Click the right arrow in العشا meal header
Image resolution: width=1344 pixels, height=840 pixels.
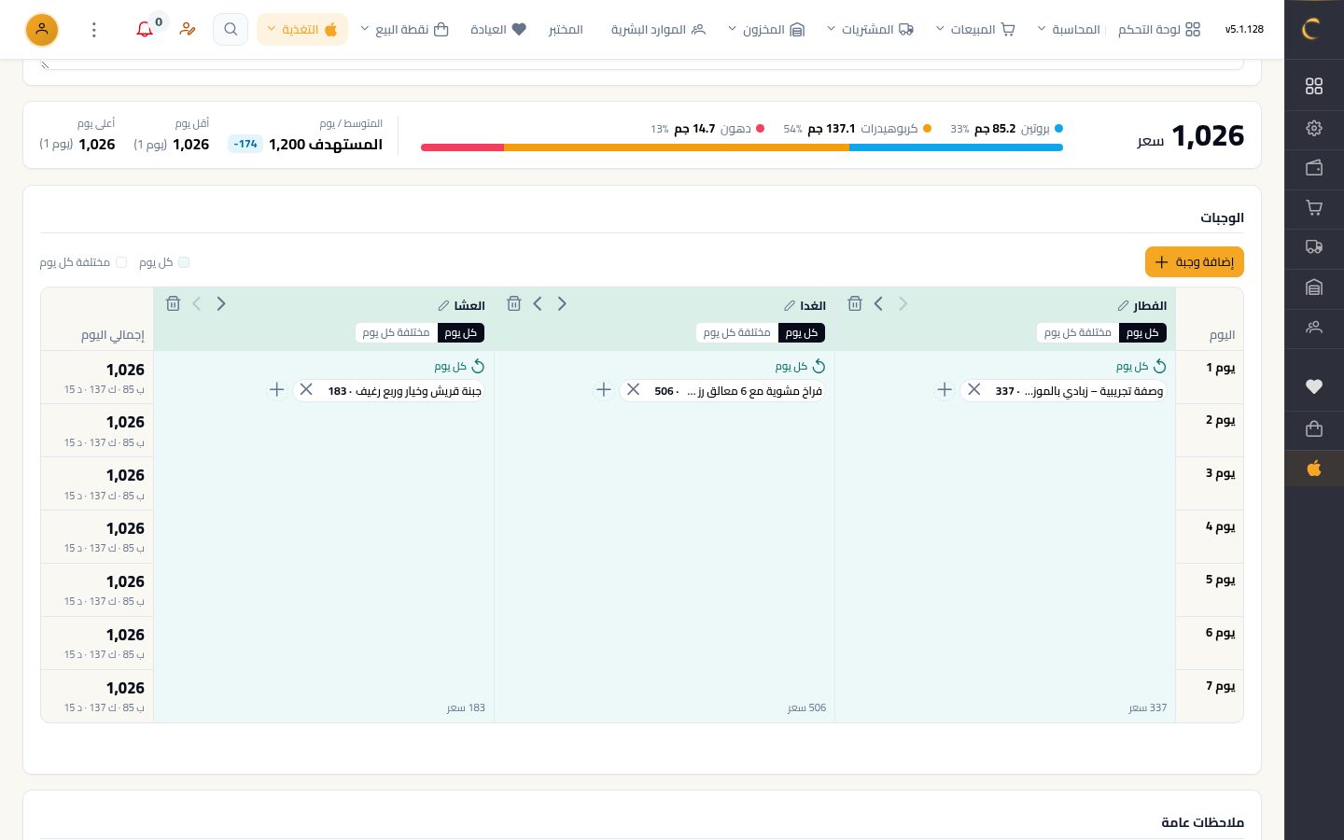pos(221,303)
